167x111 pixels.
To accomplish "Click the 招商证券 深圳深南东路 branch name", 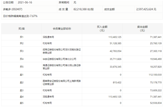I will pos(62,51).
